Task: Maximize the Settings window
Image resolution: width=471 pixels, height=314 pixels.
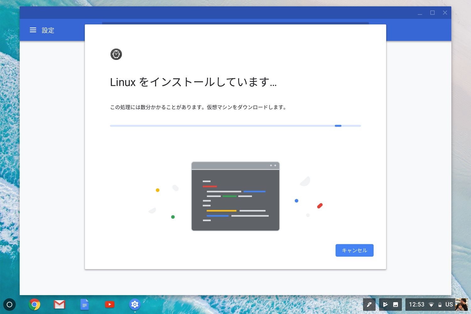Action: click(432, 13)
